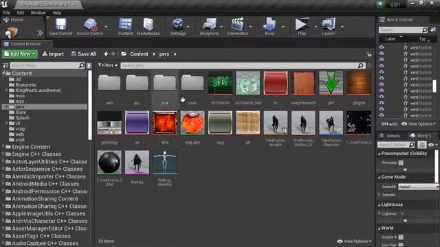Click the green Add New button

pyautogui.click(x=20, y=54)
